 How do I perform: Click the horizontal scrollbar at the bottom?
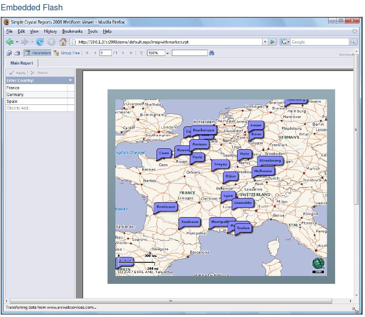click(171, 301)
